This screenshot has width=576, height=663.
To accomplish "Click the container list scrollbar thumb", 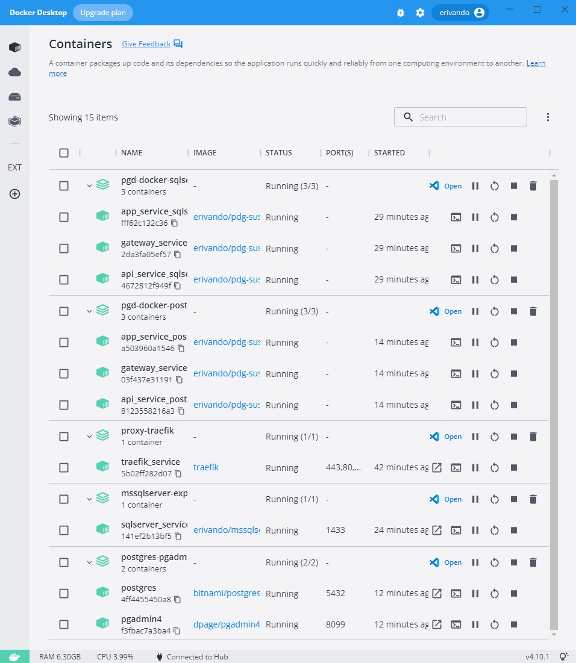I will [554, 404].
